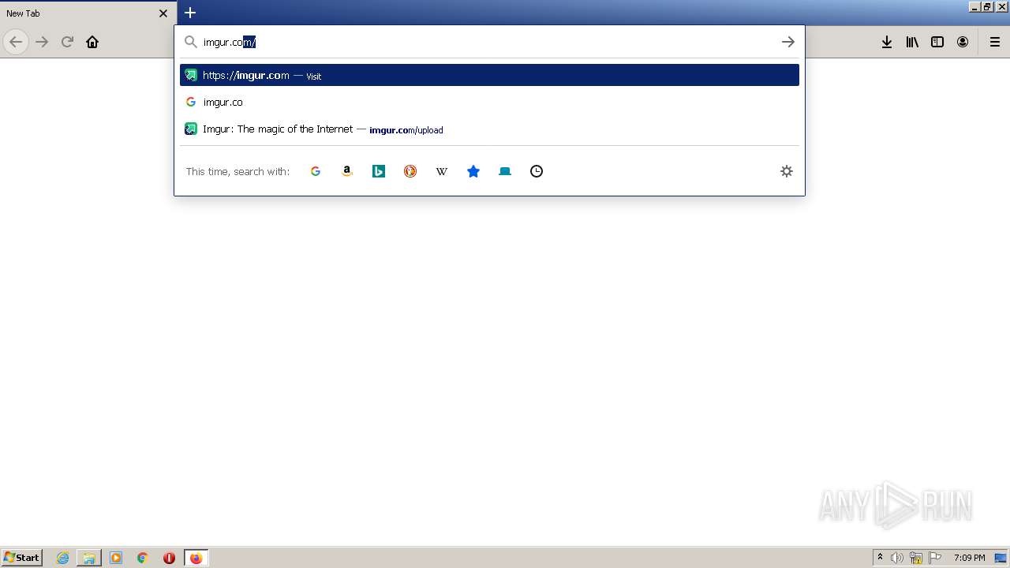Go back to the previous page
Image resolution: width=1010 pixels, height=568 pixels.
16,42
